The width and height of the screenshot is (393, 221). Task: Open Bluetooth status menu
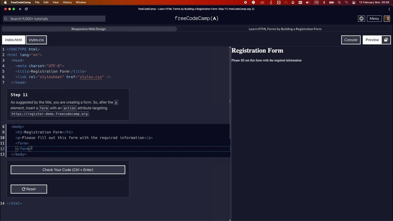click(x=324, y=2)
